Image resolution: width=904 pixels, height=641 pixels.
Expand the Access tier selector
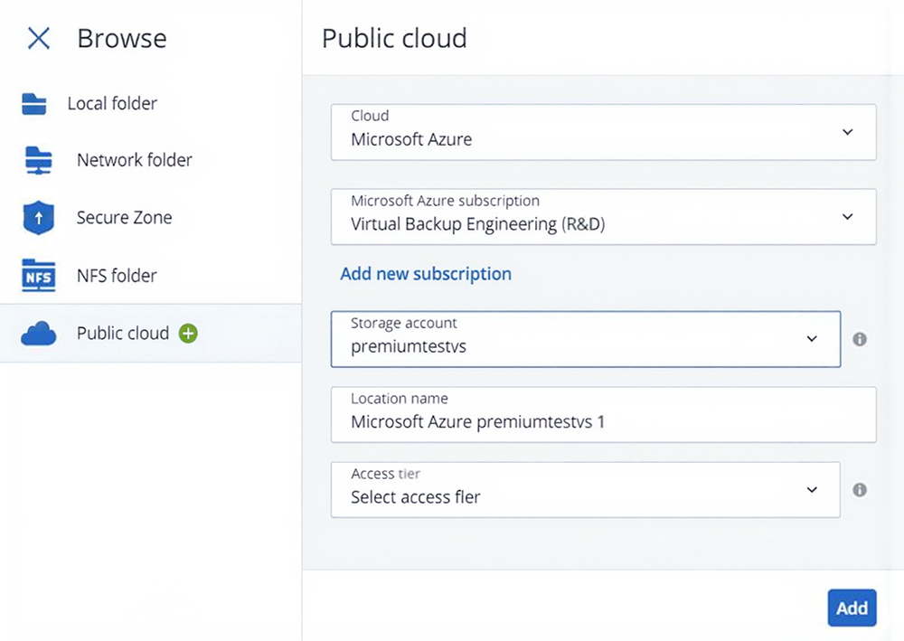(812, 490)
